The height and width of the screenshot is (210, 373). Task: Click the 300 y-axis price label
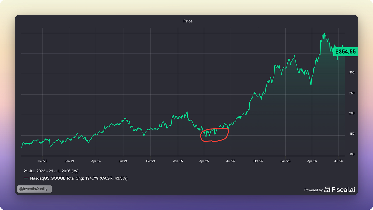351,72
